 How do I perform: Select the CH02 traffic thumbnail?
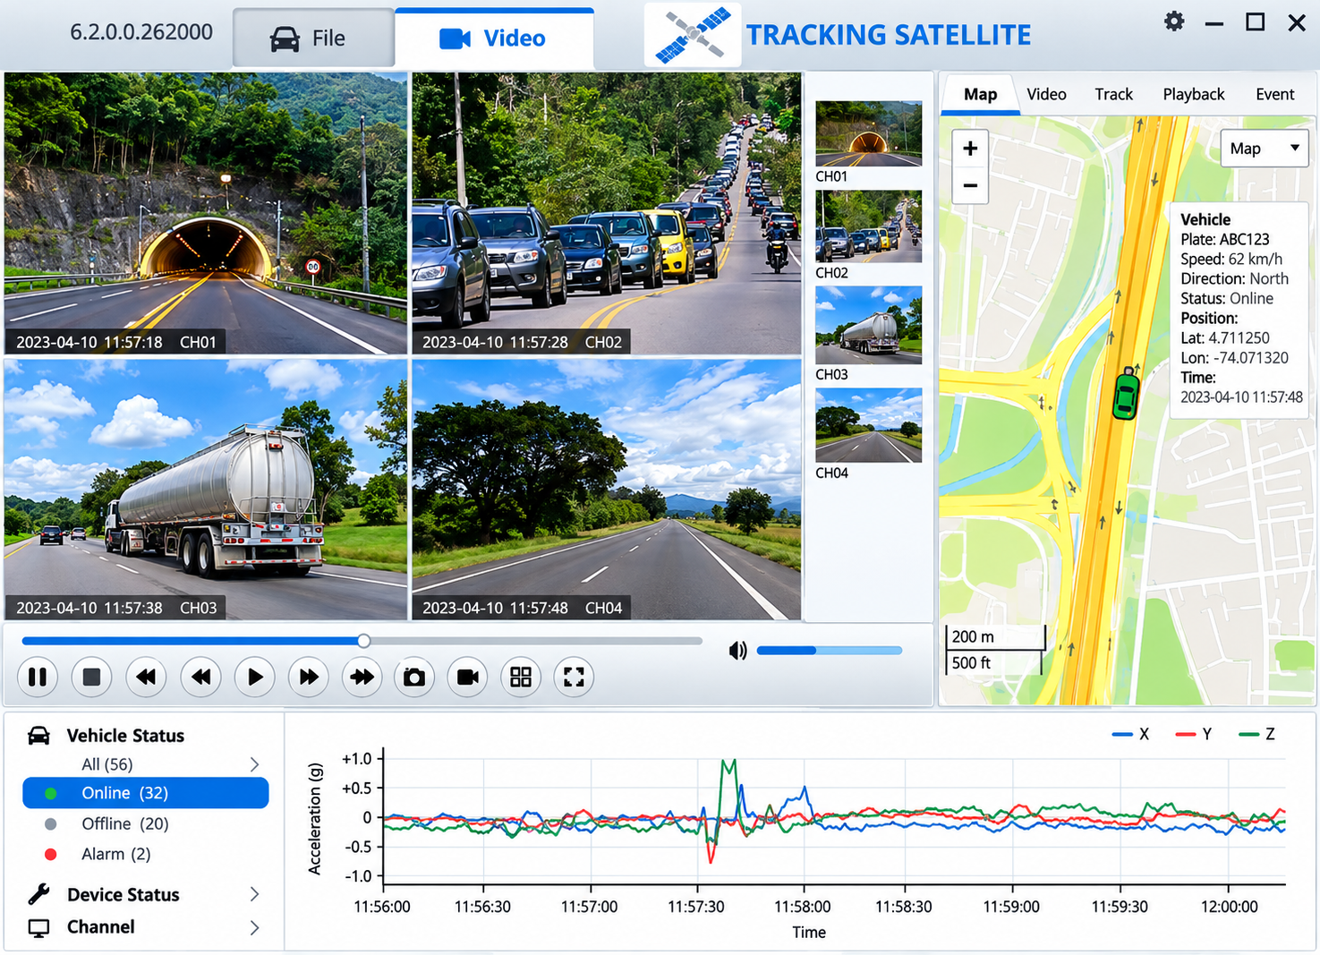tap(868, 226)
